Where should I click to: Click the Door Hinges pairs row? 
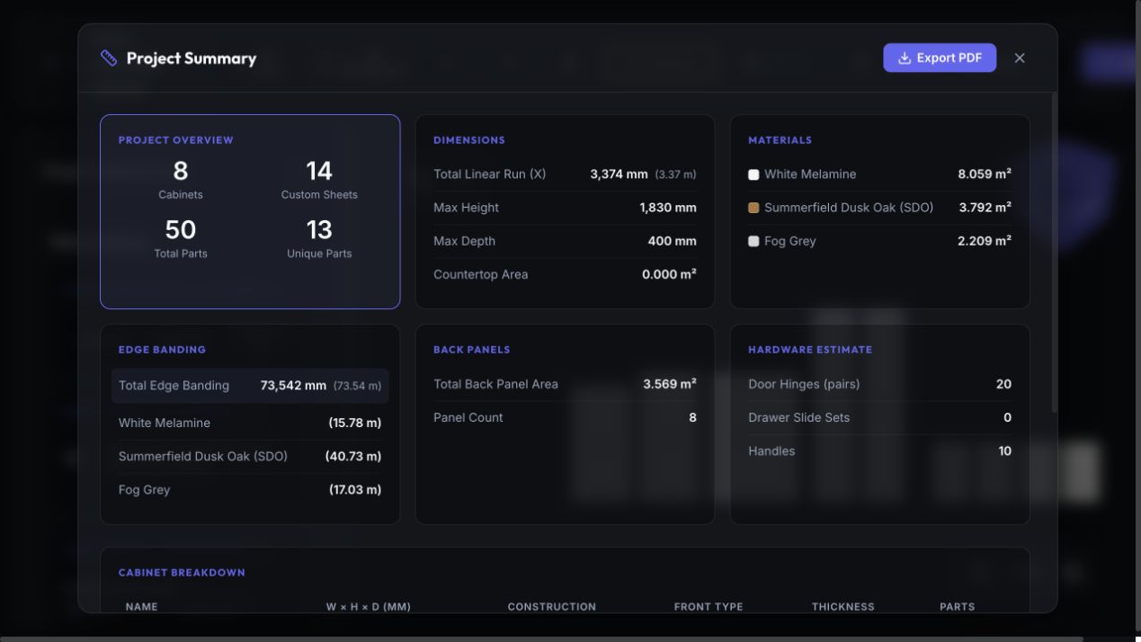pyautogui.click(x=879, y=384)
